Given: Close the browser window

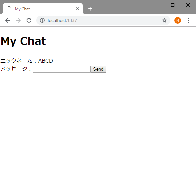Looking at the screenshot, I should [x=188, y=5].
